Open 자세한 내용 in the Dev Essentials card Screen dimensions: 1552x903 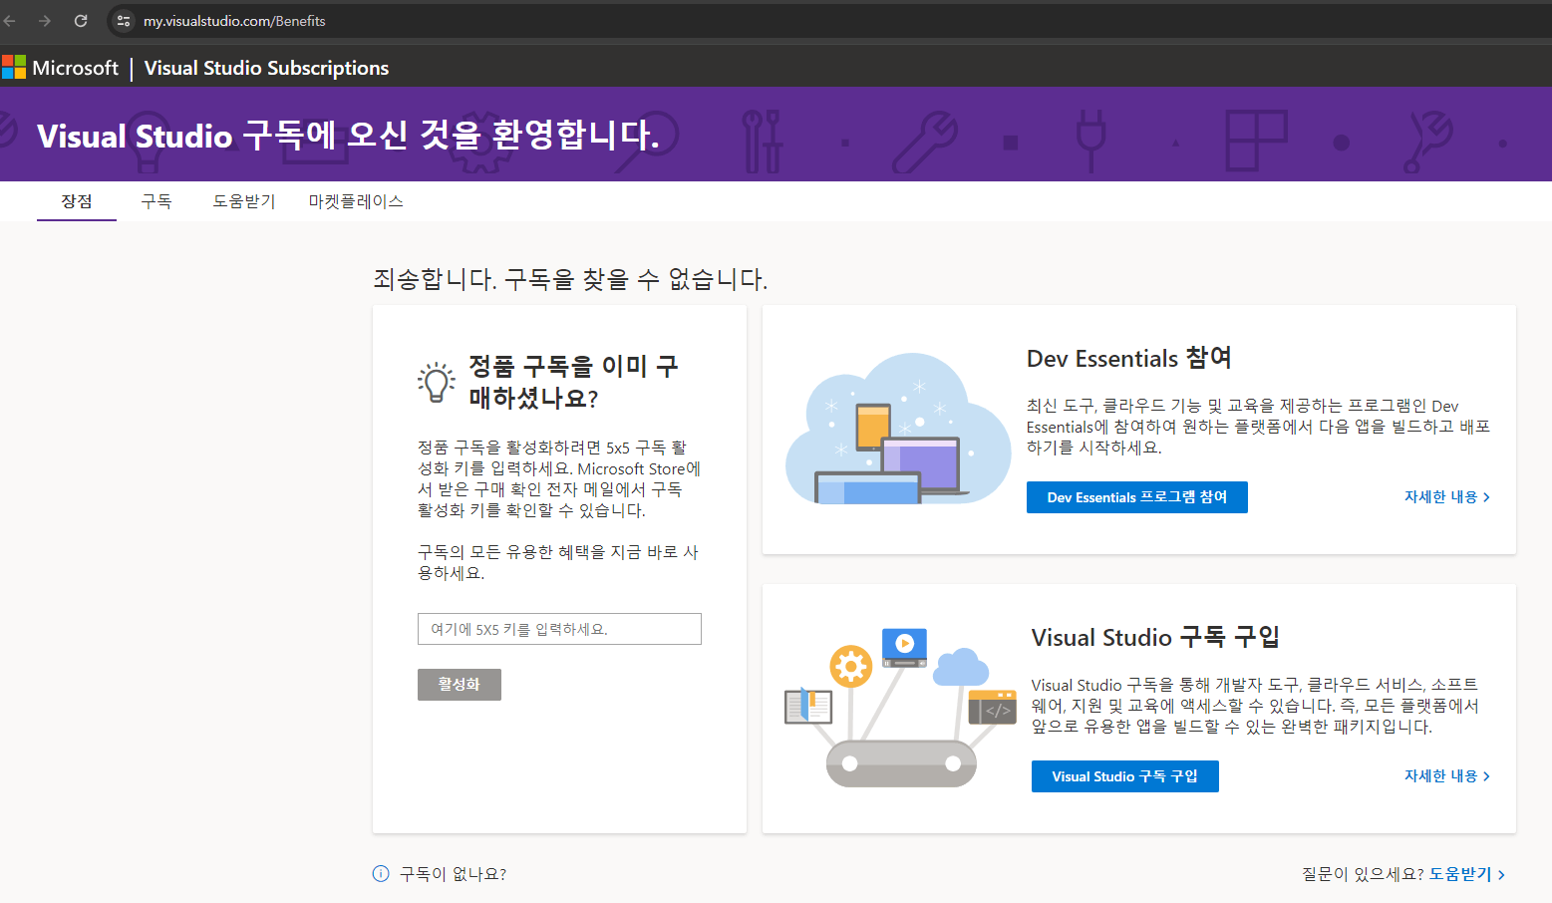click(1445, 496)
